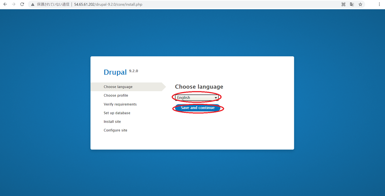Image resolution: width=385 pixels, height=196 pixels.
Task: Open the English language dropdown
Action: pyautogui.click(x=197, y=97)
